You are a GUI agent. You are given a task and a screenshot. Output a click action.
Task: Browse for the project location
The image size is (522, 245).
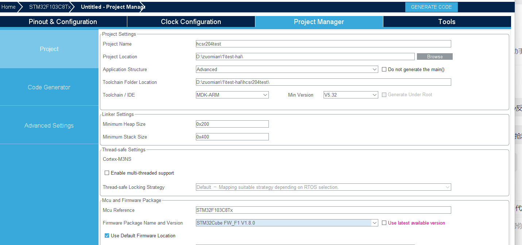click(x=435, y=57)
